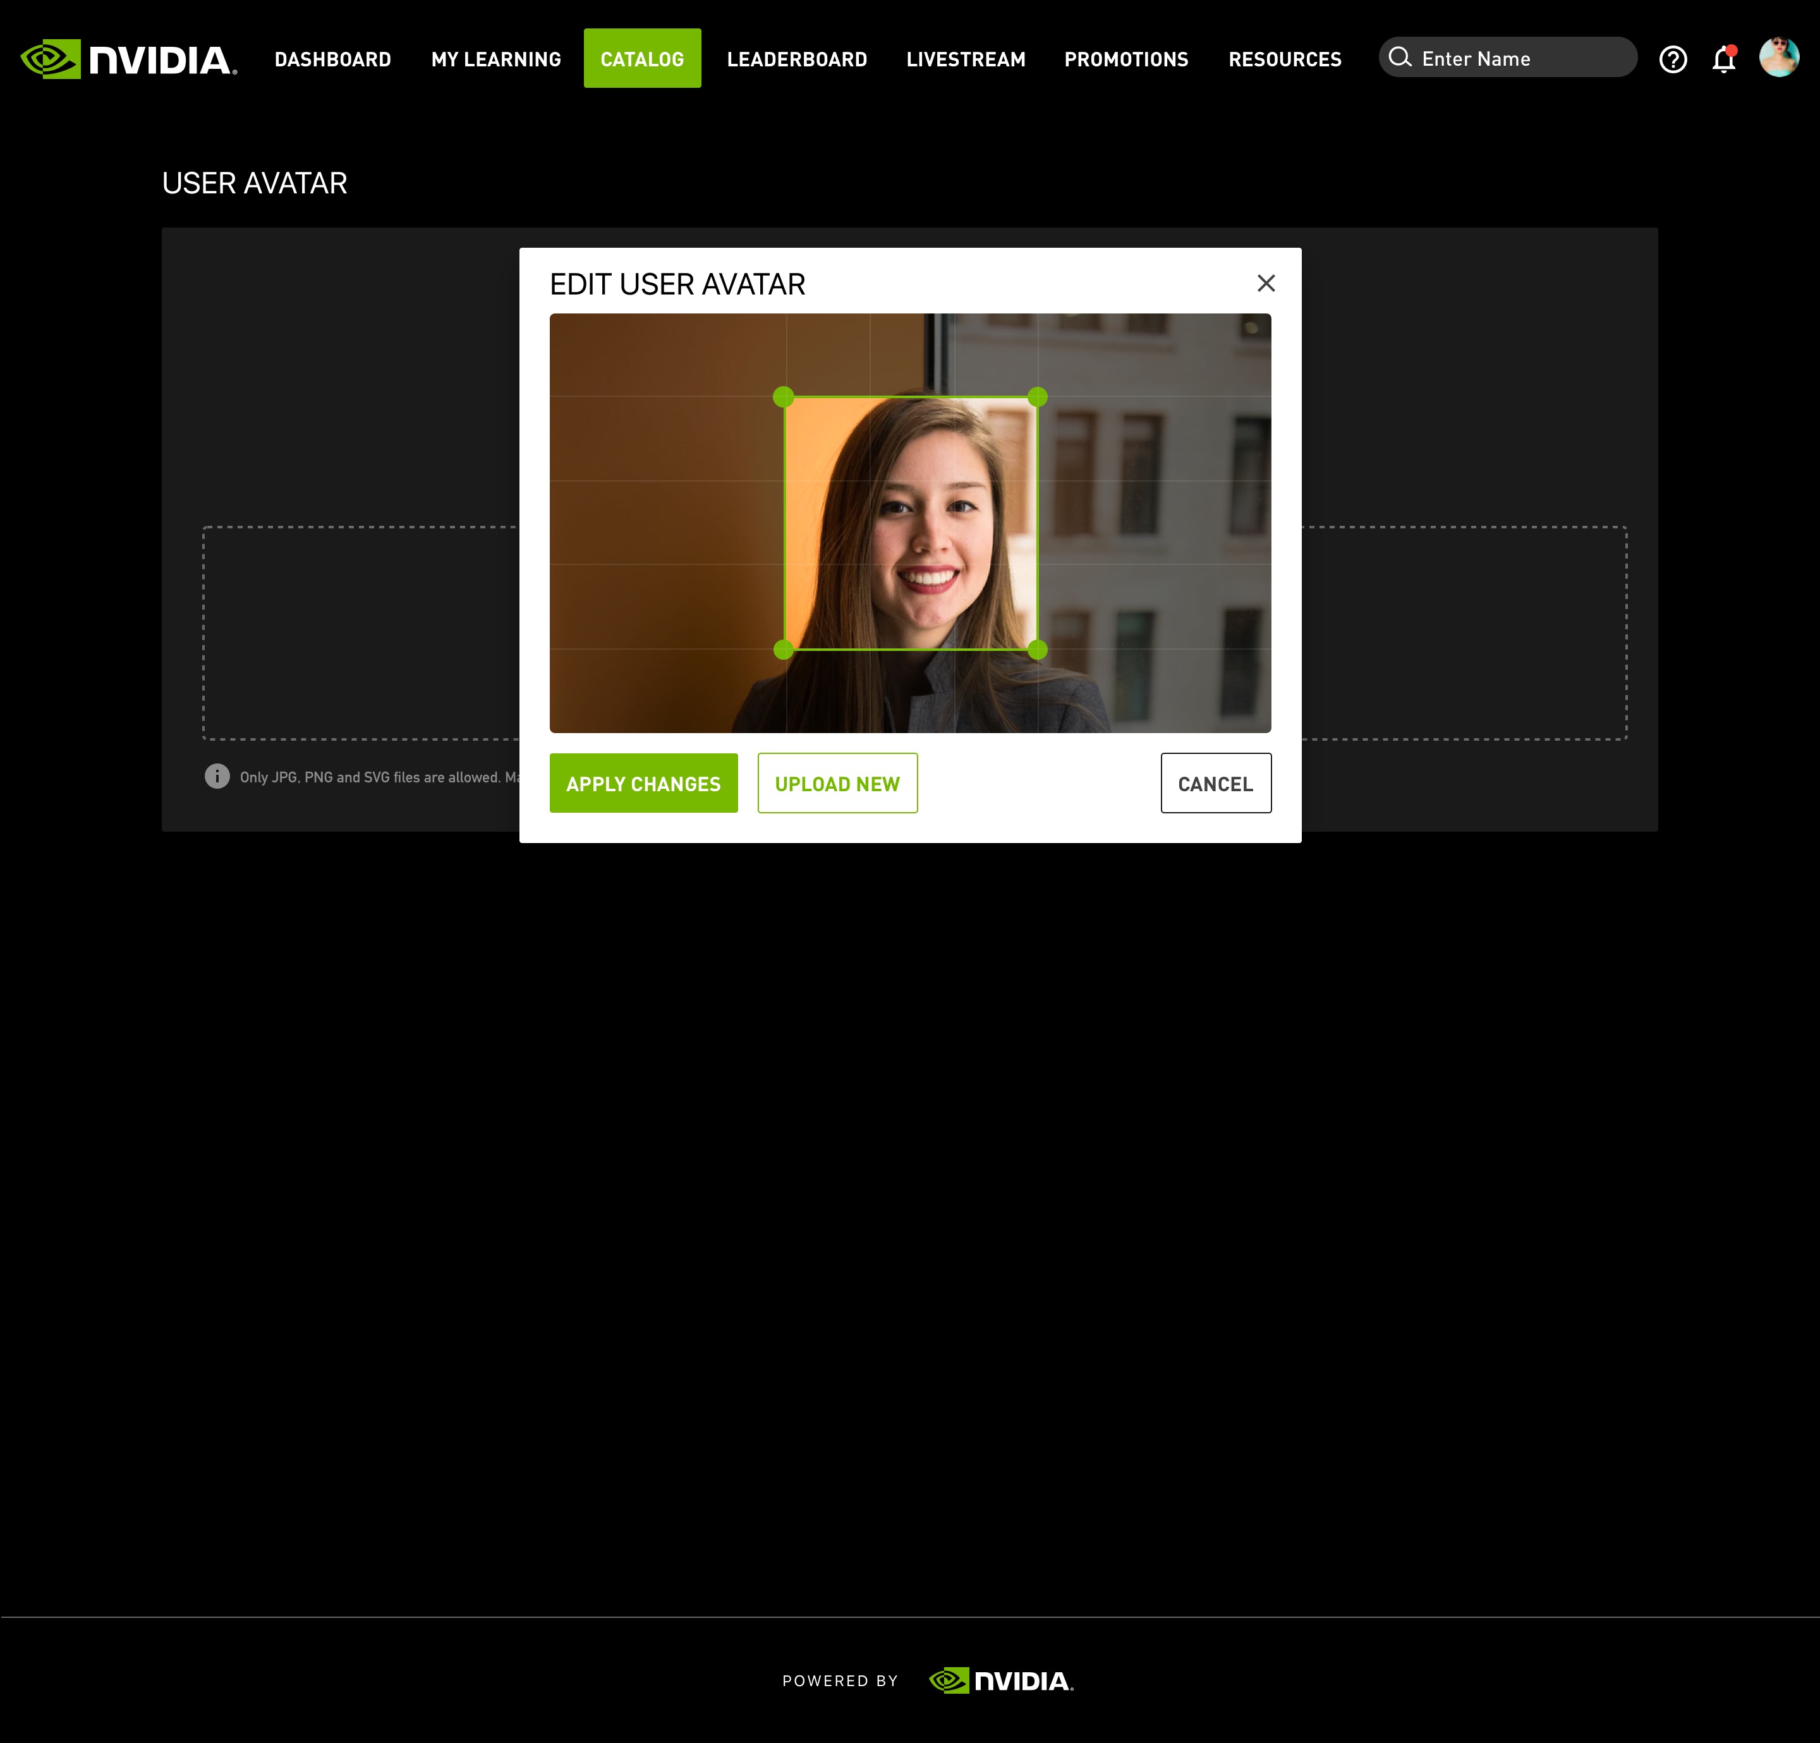Click the search magnifier icon
The height and width of the screenshot is (1743, 1820).
(x=1400, y=58)
